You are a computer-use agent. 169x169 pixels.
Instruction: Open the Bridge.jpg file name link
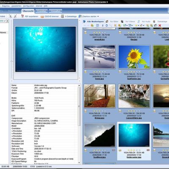coord(99,118)
